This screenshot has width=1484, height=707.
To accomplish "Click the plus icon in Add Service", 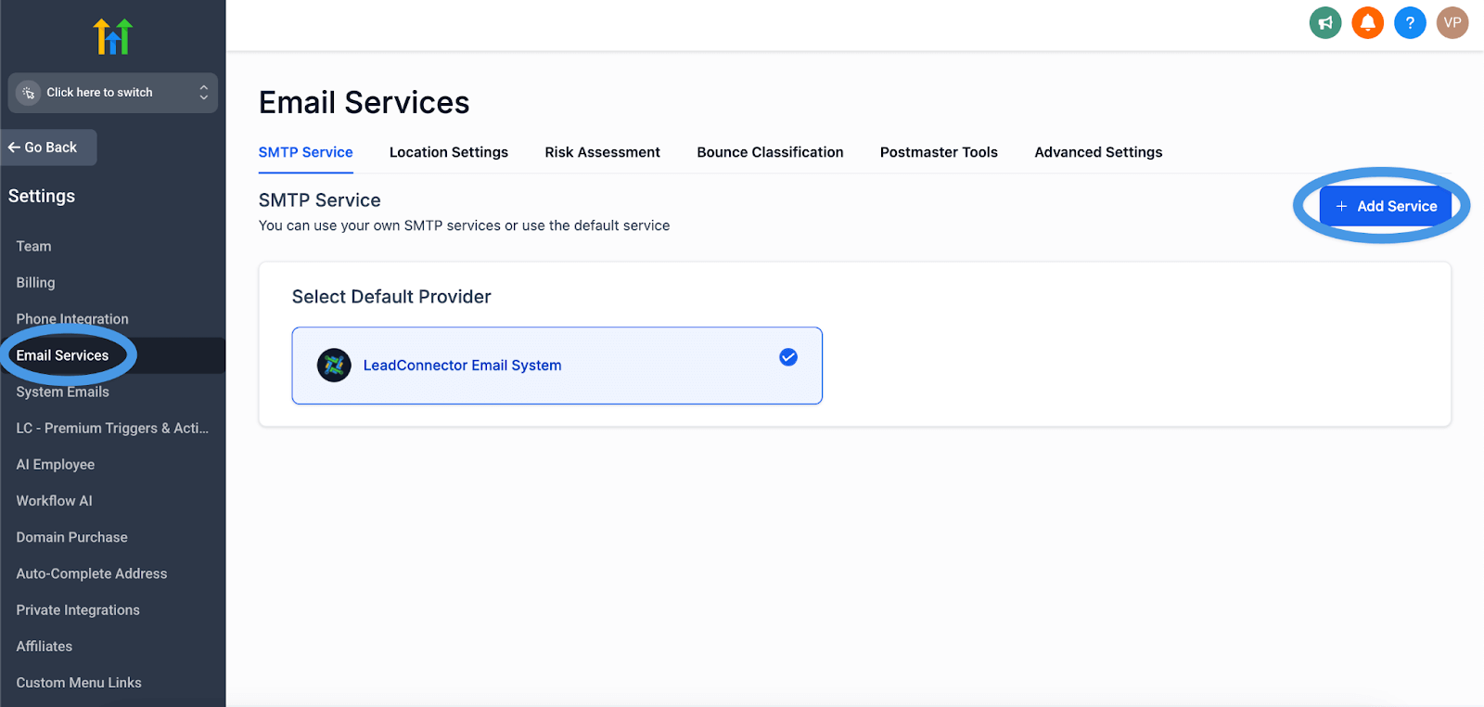I will click(1341, 206).
